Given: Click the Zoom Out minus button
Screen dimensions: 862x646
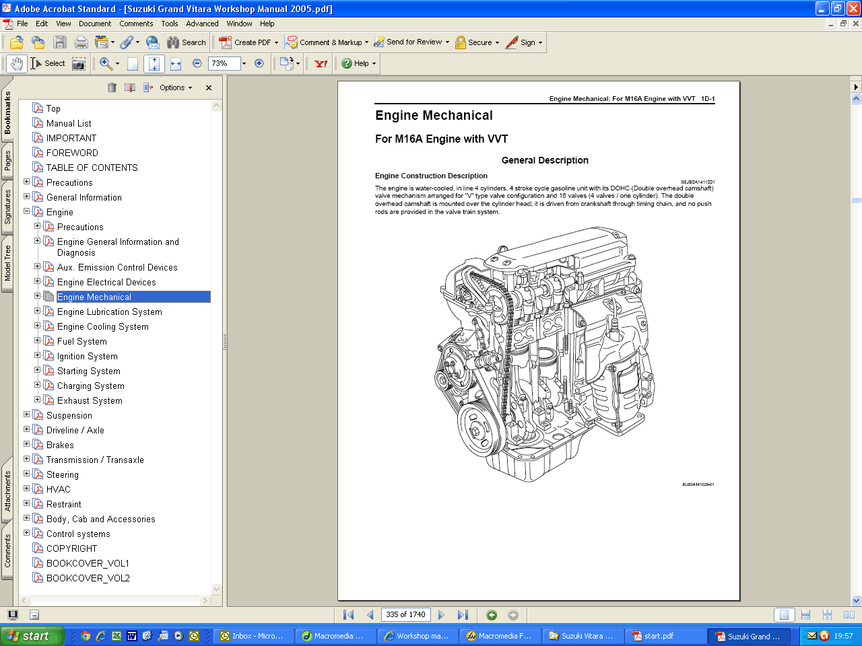Looking at the screenshot, I should (197, 63).
